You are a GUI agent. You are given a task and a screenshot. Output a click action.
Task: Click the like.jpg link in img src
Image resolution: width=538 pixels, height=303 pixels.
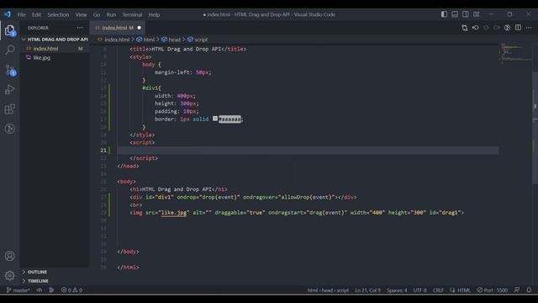174,213
